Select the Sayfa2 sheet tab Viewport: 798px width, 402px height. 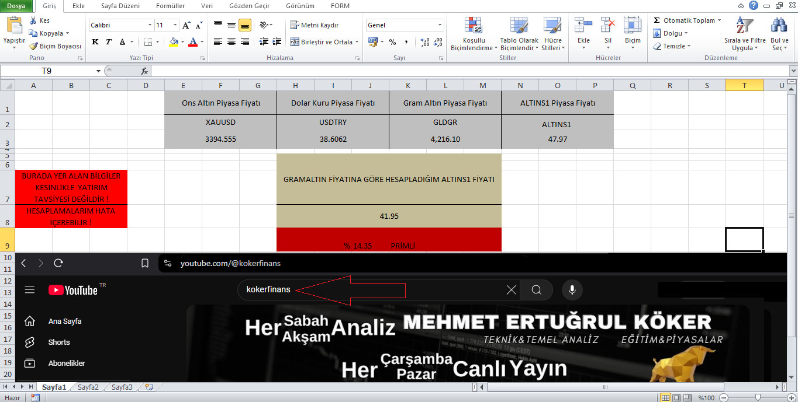[x=88, y=387]
